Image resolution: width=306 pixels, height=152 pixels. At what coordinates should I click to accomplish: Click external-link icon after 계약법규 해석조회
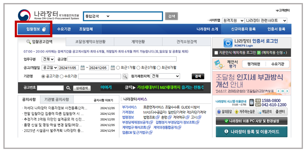coord(149,127)
